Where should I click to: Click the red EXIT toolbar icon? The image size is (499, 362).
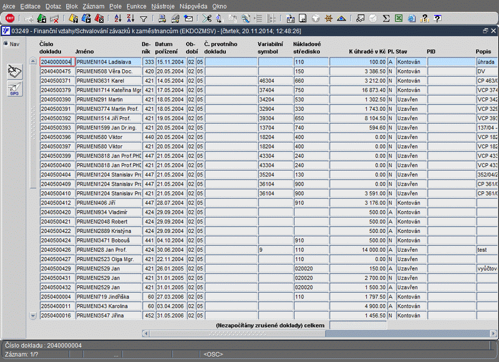click(10, 19)
